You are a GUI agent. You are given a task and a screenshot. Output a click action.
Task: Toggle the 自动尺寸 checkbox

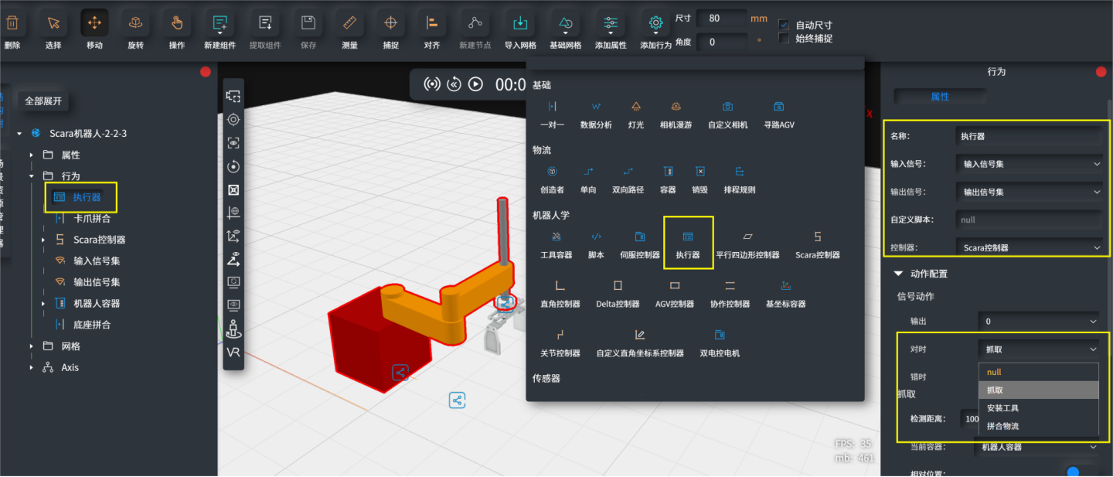click(x=784, y=25)
